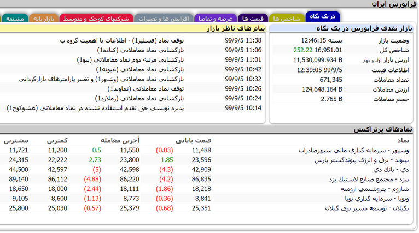Open symbol شاروم پتروشیمی ارومیه
Screen dimensions: 419x233
pyautogui.click(x=375, y=189)
